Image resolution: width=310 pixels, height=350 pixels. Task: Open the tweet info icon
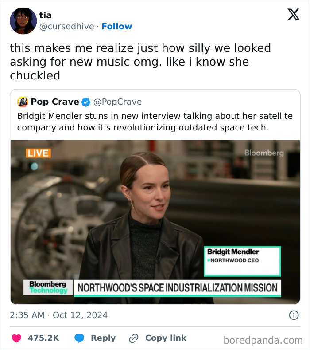(293, 315)
